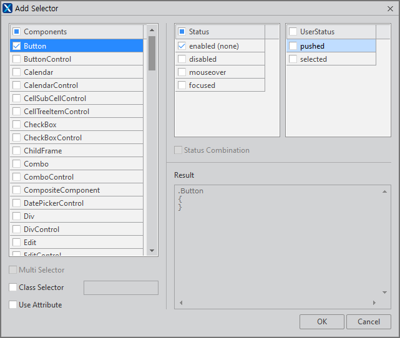Enable the Class Selector checkbox
The height and width of the screenshot is (338, 400).
click(x=13, y=287)
